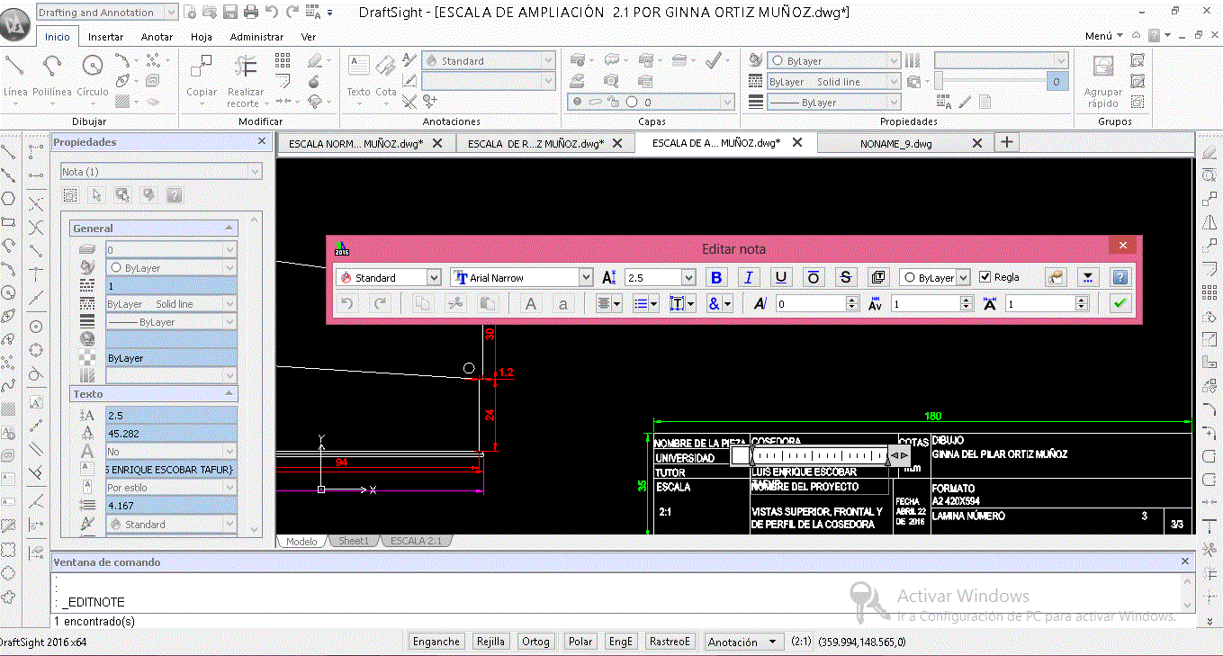
Task: Expand the text height 2.5 dropdown
Action: (688, 278)
